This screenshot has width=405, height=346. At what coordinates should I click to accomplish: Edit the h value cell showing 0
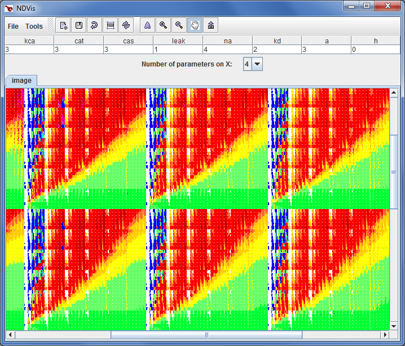[376, 49]
